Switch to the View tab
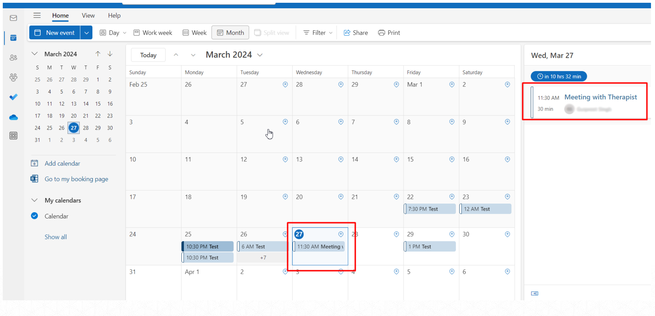Screen dimensions: 655x316 click(x=88, y=15)
